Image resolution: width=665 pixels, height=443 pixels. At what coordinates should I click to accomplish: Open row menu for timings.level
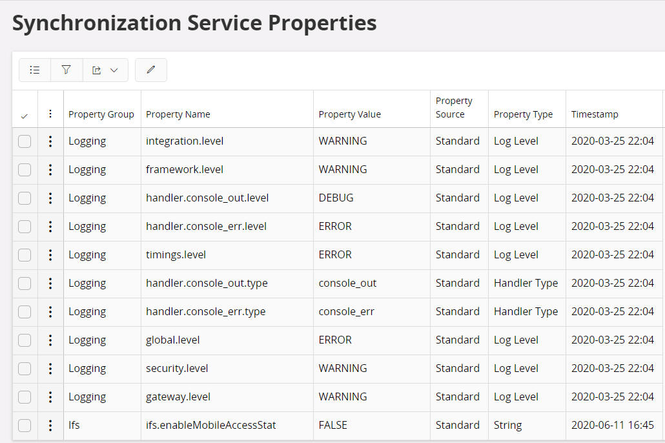tap(50, 255)
